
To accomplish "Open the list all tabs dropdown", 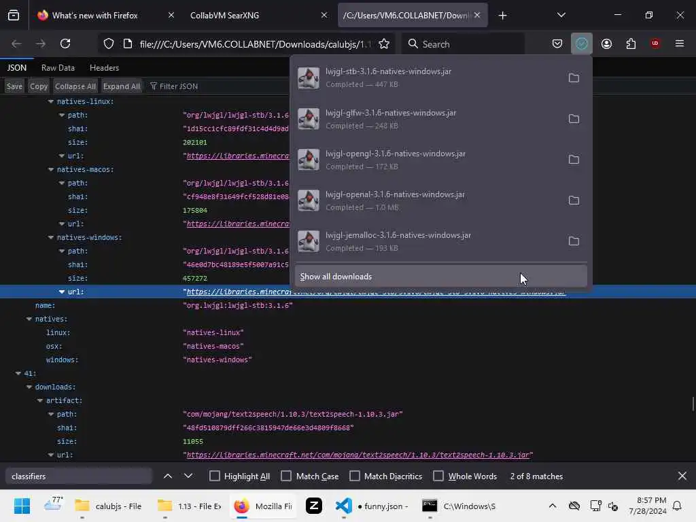I will [x=561, y=16].
